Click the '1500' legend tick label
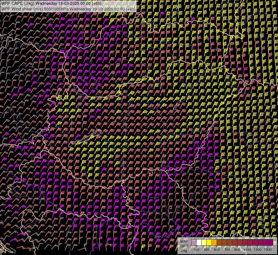 (268, 250)
